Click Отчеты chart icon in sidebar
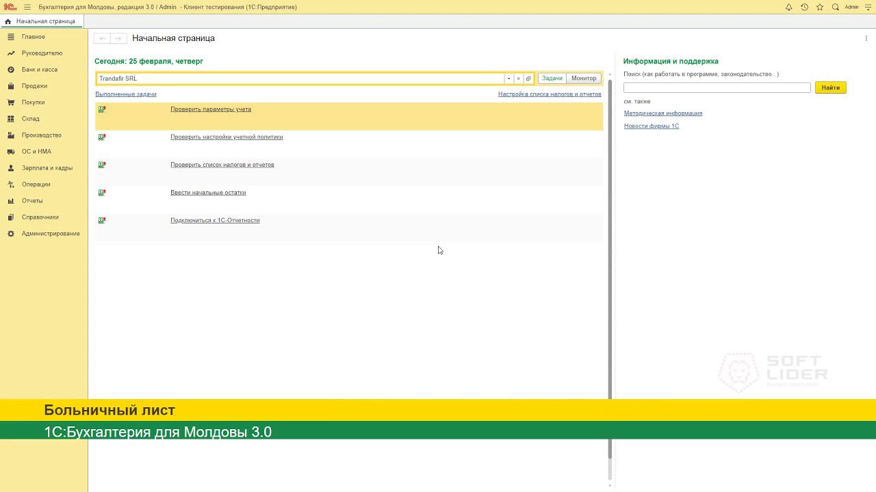This screenshot has width=876, height=492. click(11, 201)
